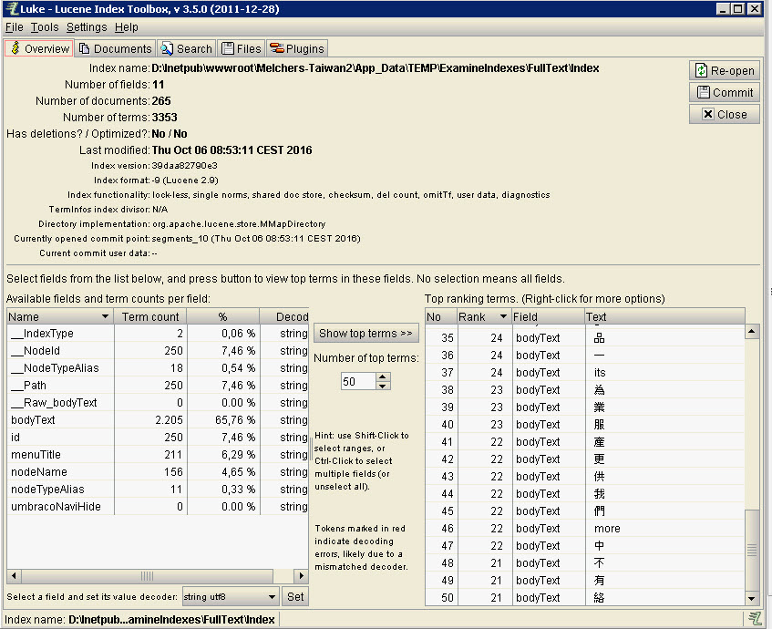
Task: Click the Decoder column header
Action: pos(284,316)
